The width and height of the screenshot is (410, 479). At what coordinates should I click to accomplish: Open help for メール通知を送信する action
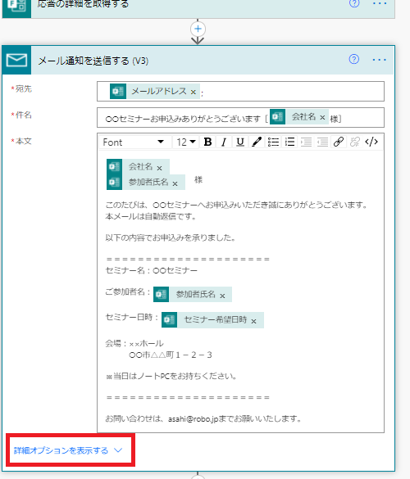(354, 59)
